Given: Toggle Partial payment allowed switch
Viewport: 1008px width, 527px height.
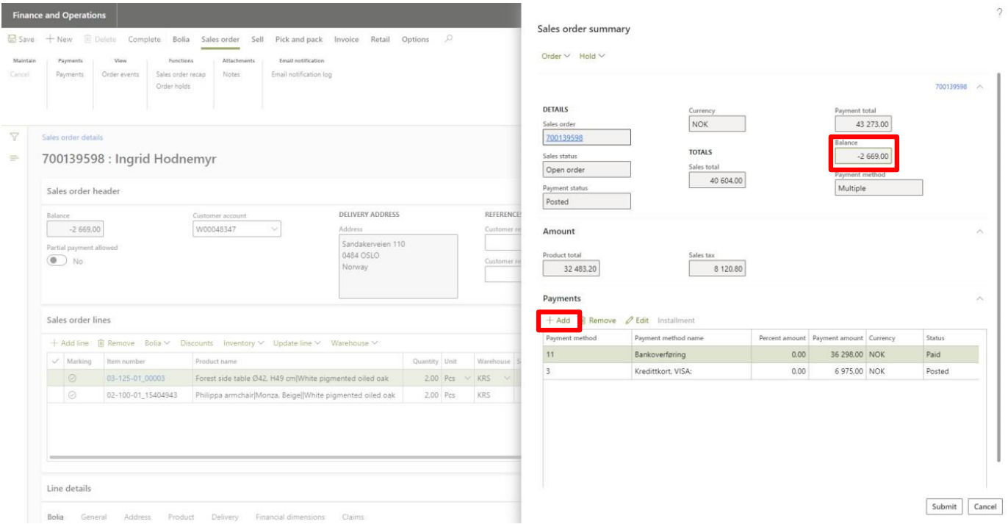Looking at the screenshot, I should pyautogui.click(x=57, y=261).
